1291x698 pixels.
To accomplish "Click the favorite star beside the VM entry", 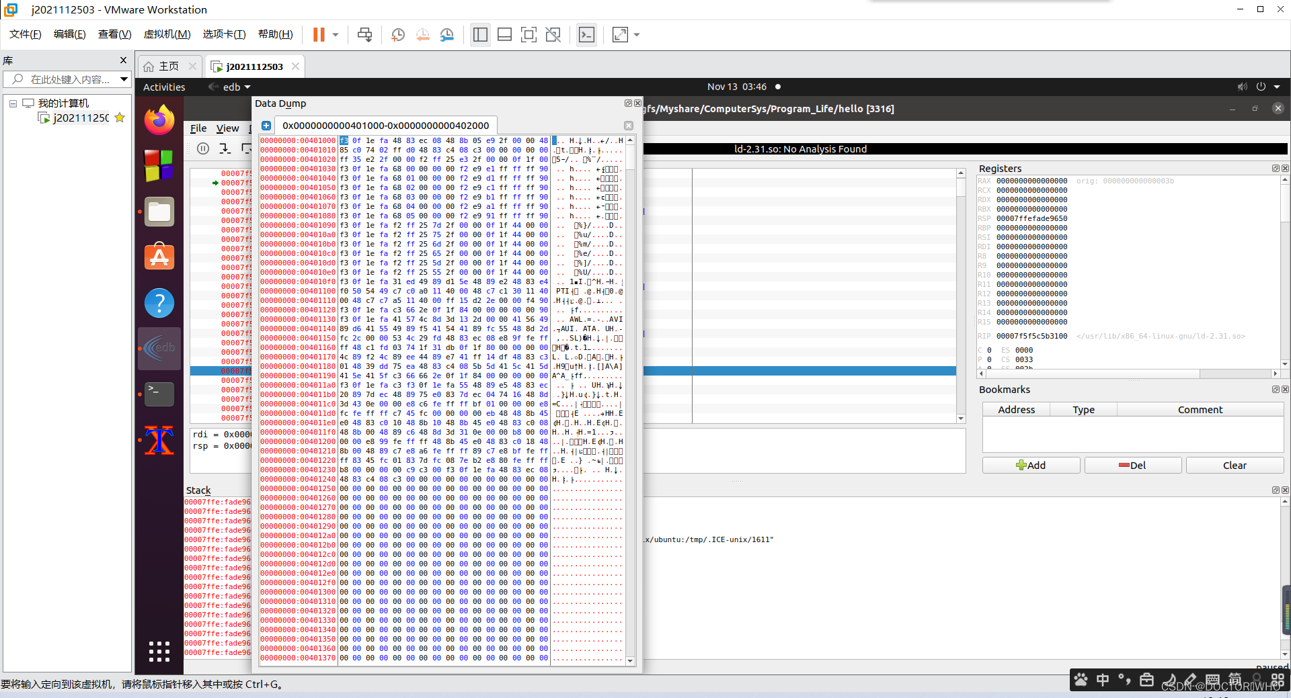I will click(x=120, y=118).
